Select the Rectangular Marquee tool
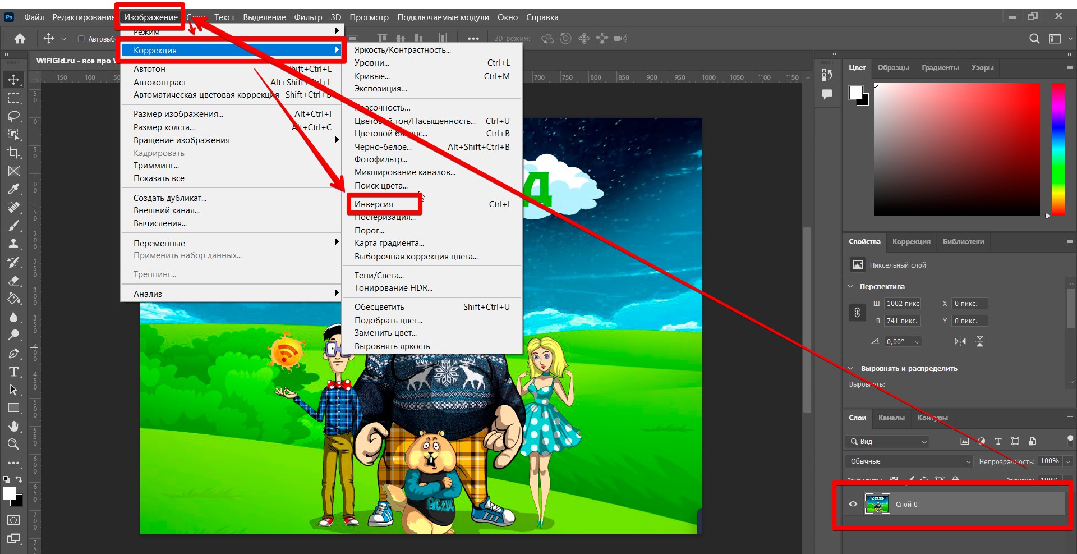The width and height of the screenshot is (1077, 554). 13,98
